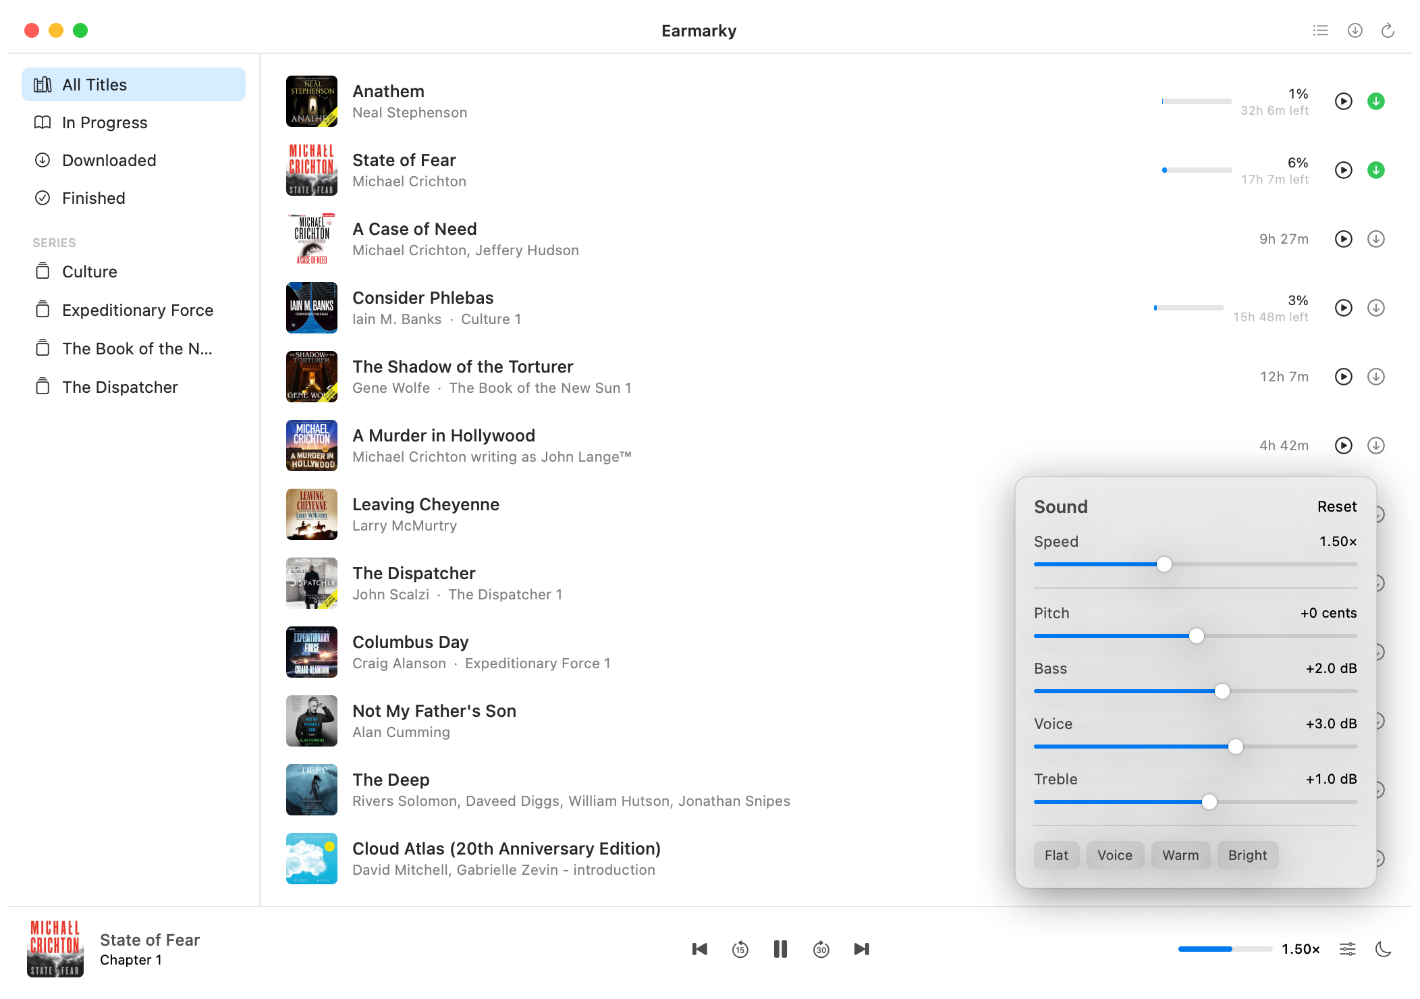Screen dimensions: 1420x999
Task: Play A Murder in Hollywood
Action: click(1343, 446)
